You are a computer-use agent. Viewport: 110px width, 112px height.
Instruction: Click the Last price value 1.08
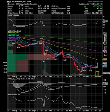coord(100,11)
